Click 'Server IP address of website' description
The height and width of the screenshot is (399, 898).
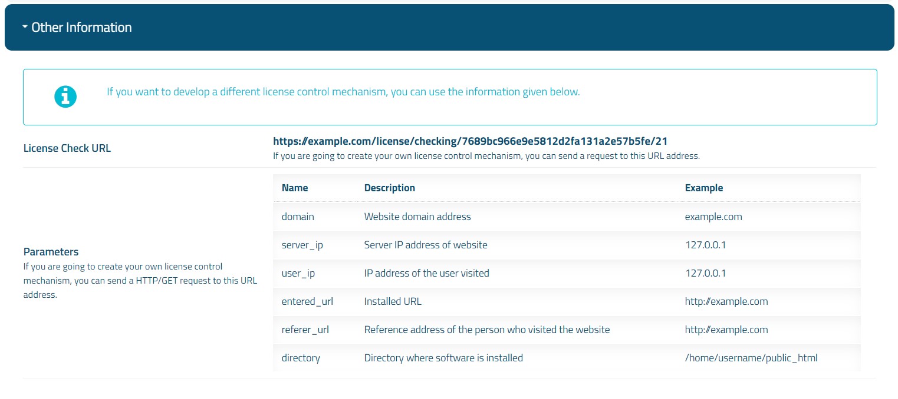pyautogui.click(x=426, y=245)
